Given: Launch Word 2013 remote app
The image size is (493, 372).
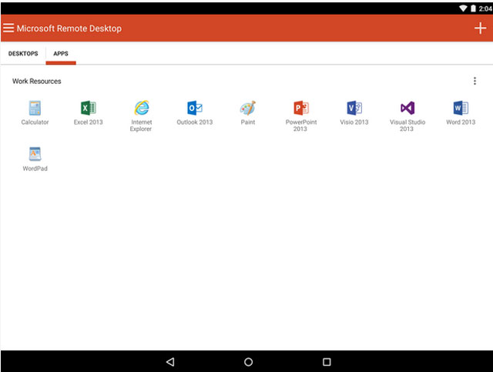Looking at the screenshot, I should coord(460,109).
